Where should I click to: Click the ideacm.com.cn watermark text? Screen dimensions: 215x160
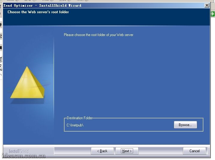coord(23,156)
